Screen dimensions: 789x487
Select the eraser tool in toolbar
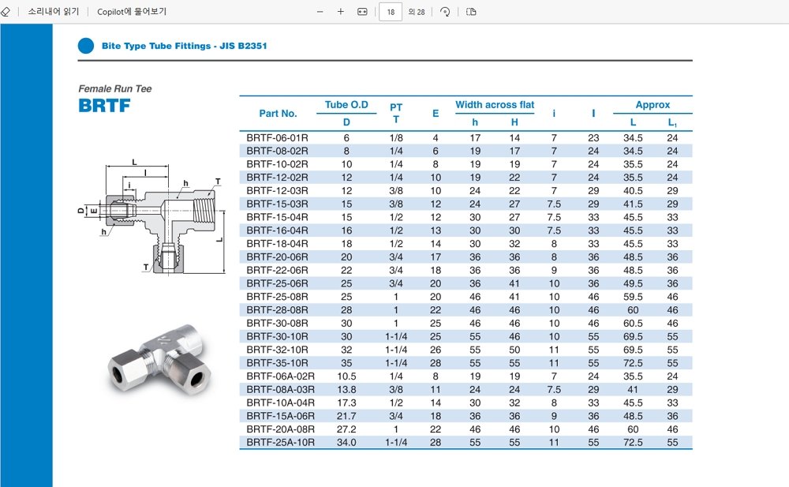click(5, 12)
